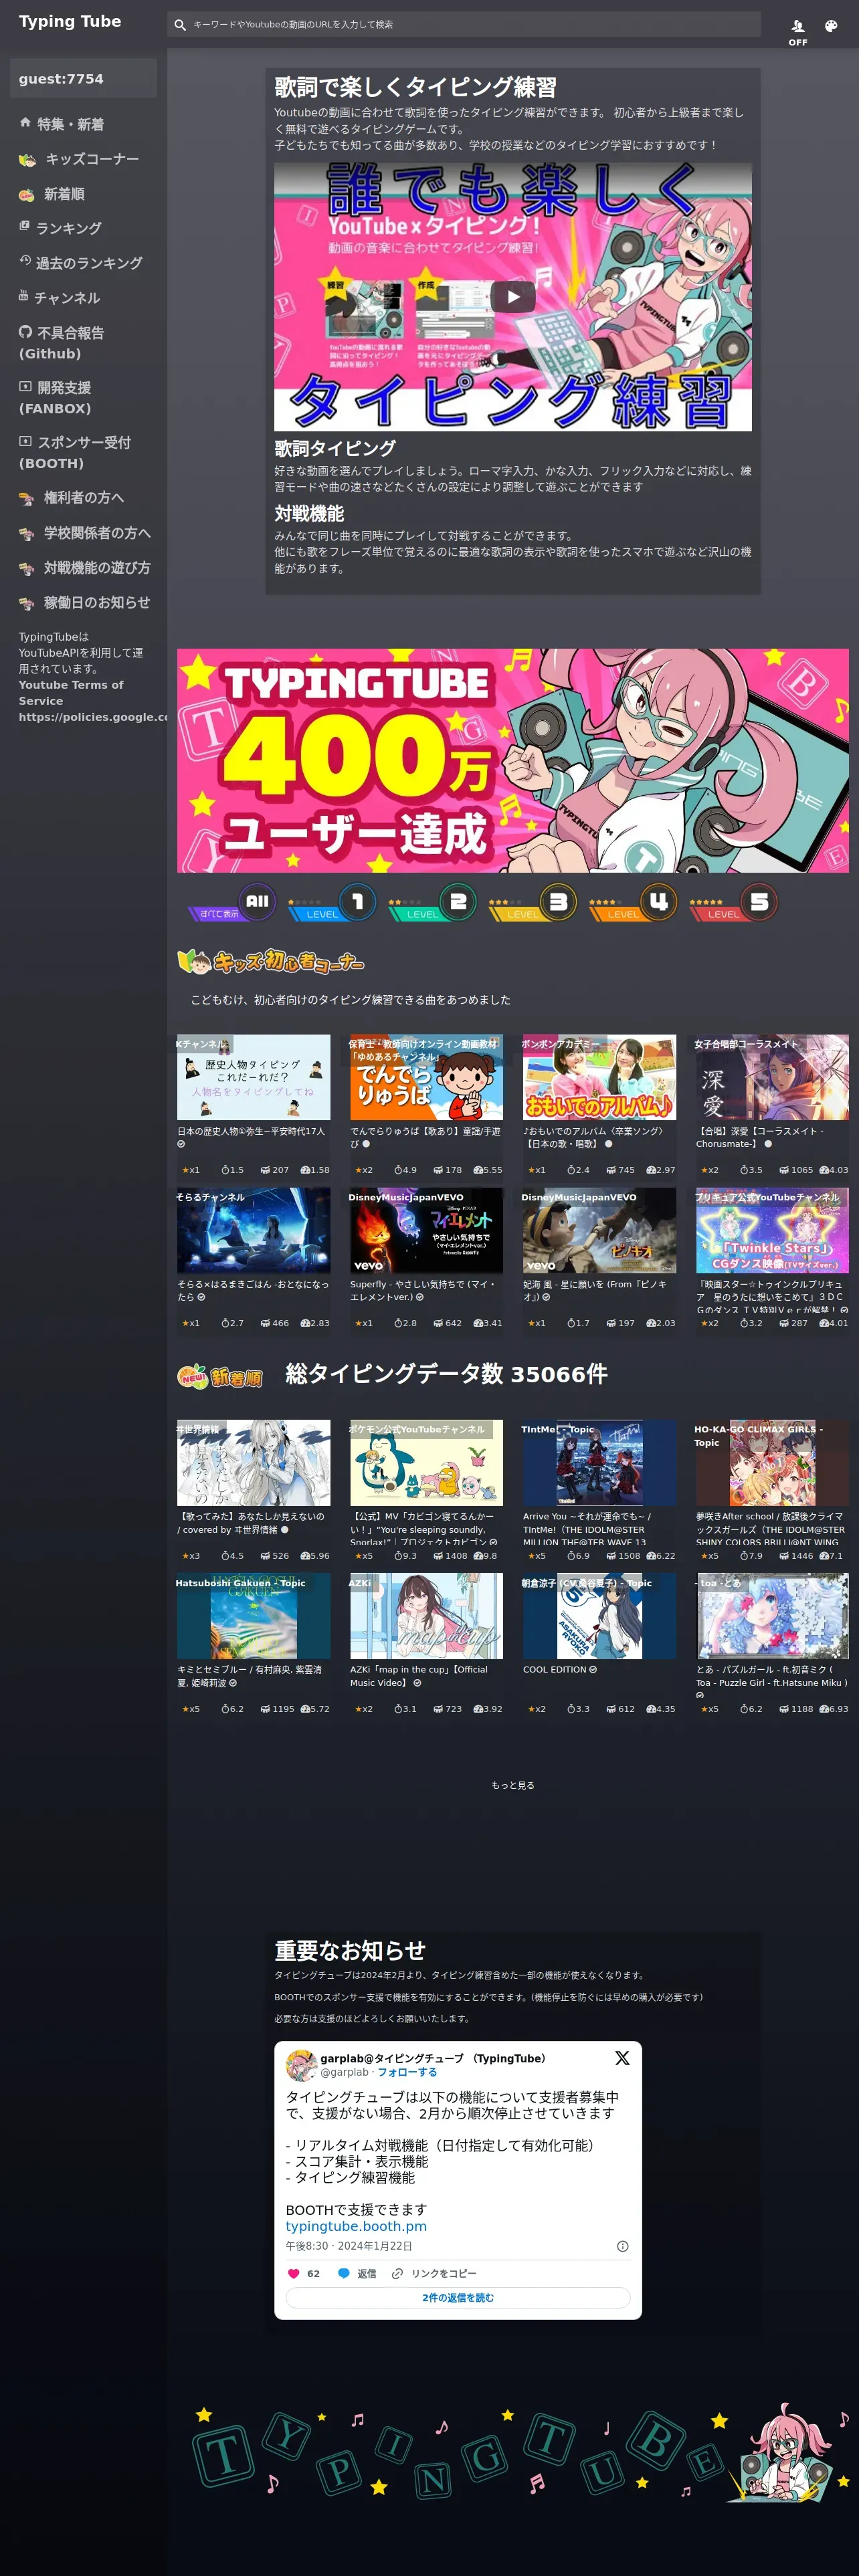The image size is (859, 2576).
Task: Open そらる×はるまきごはん video thumbnail
Action: click(x=254, y=1230)
